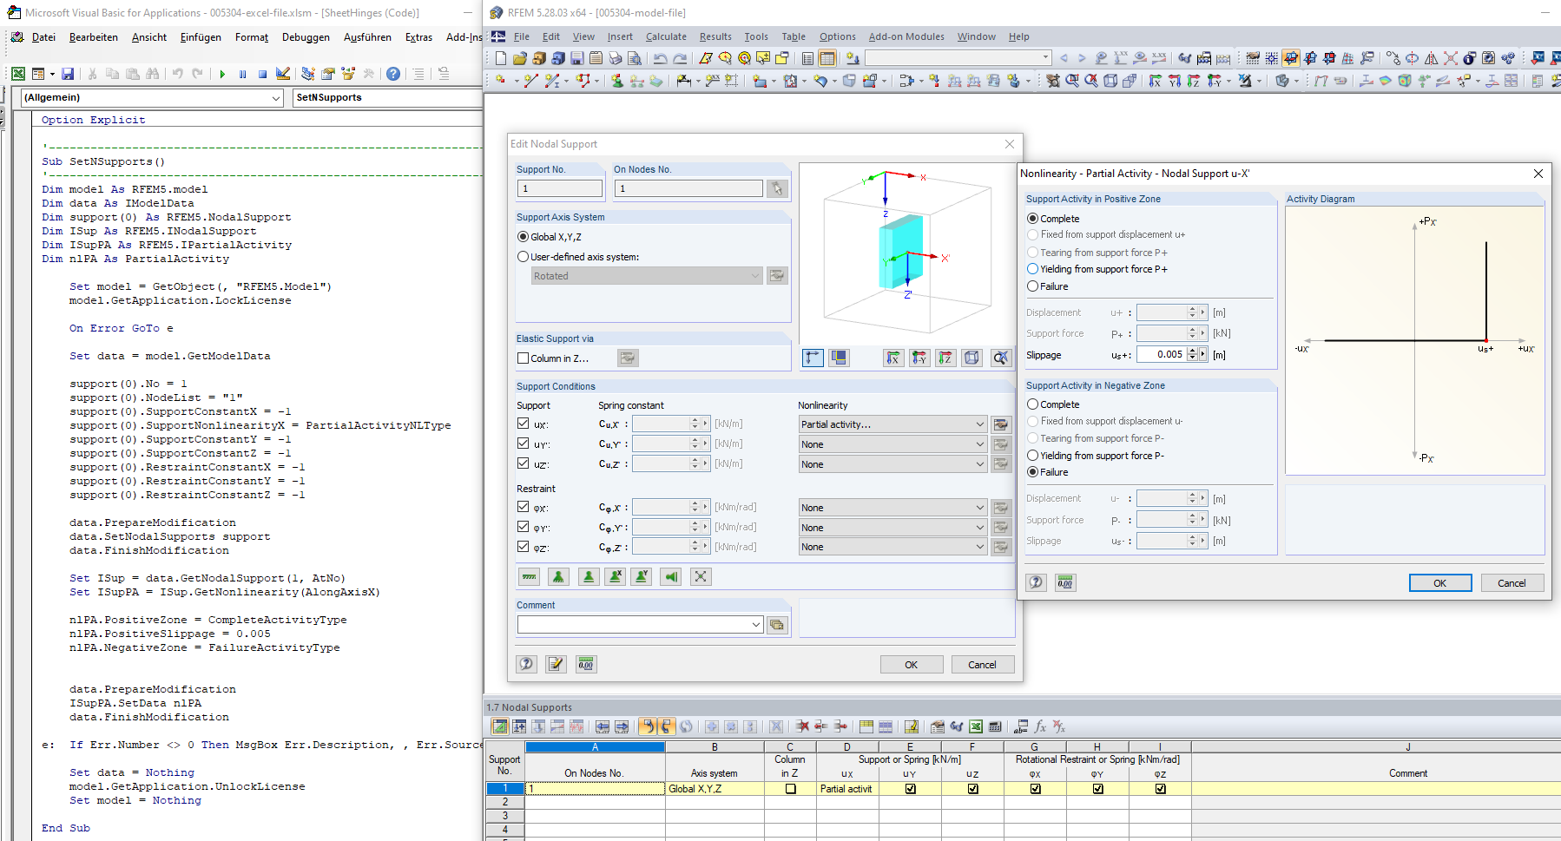
Task: Run the SetNSupports macro with the play icon
Action: (222, 73)
